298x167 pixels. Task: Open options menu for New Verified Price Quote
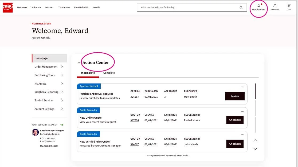[x=242, y=135]
